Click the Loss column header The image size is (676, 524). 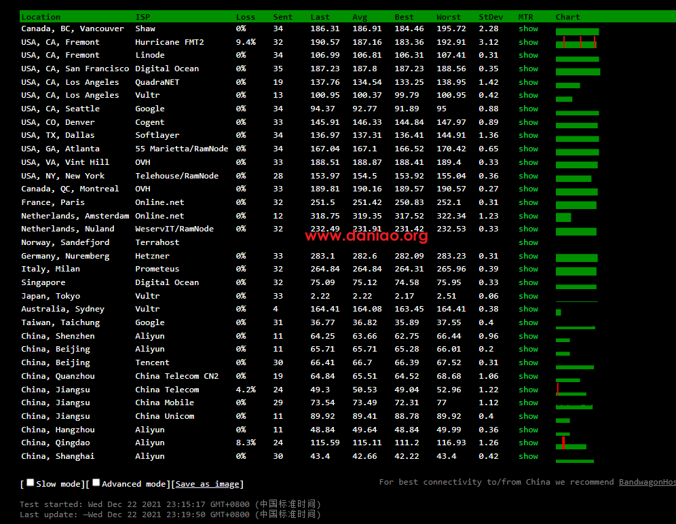(x=246, y=17)
